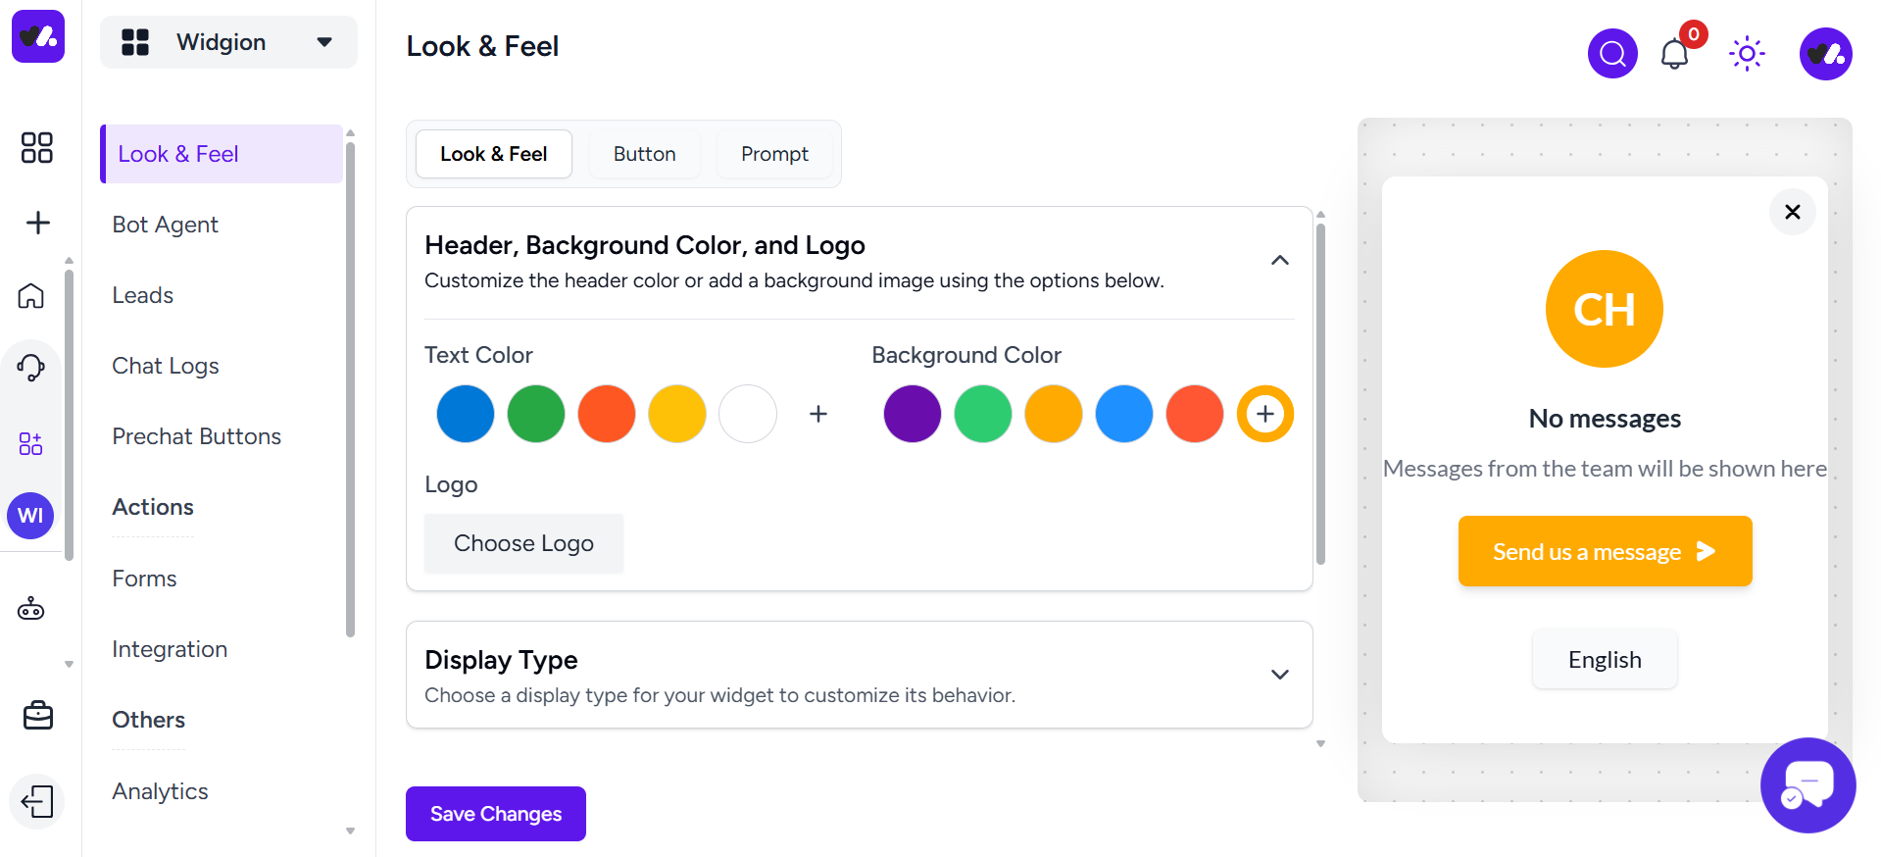Expand the Display Type section
Screen dimensions: 1881x857
pyautogui.click(x=1279, y=675)
